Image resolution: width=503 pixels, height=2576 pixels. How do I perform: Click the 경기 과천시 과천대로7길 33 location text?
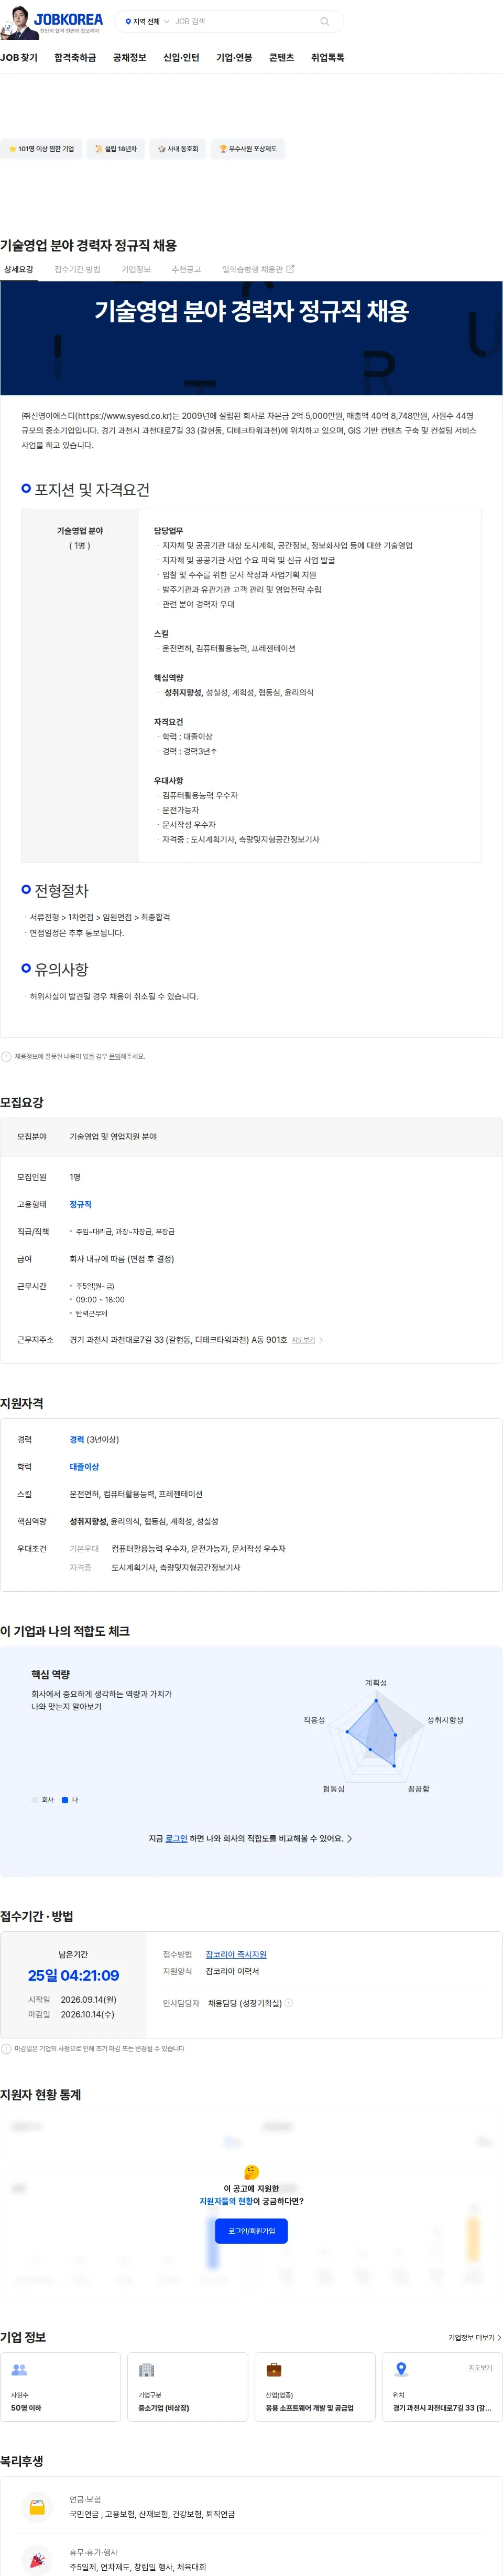click(442, 2407)
